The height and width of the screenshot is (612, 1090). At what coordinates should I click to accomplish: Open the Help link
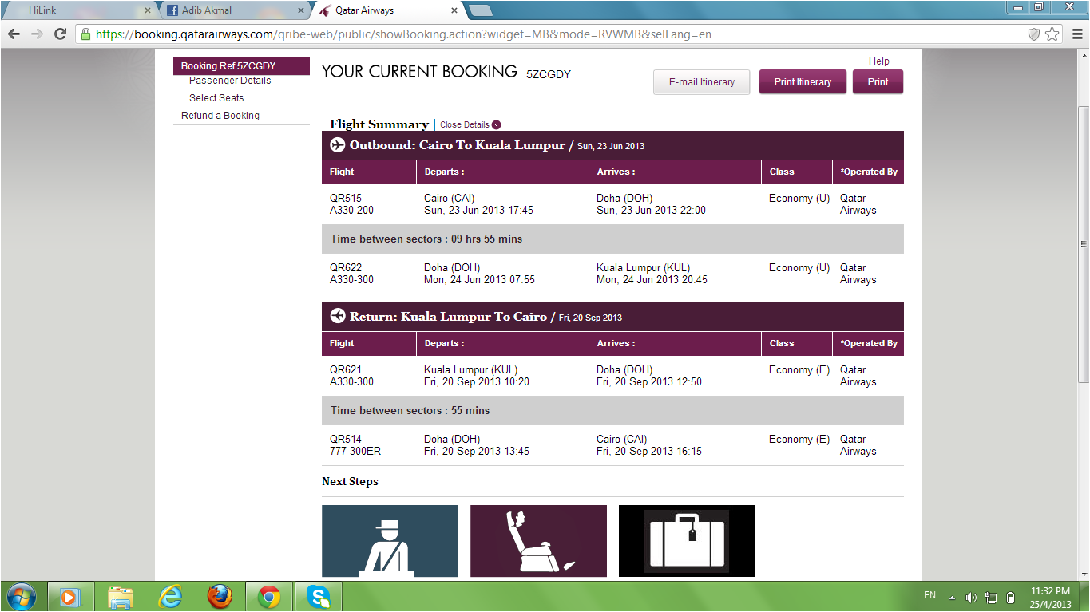(878, 61)
